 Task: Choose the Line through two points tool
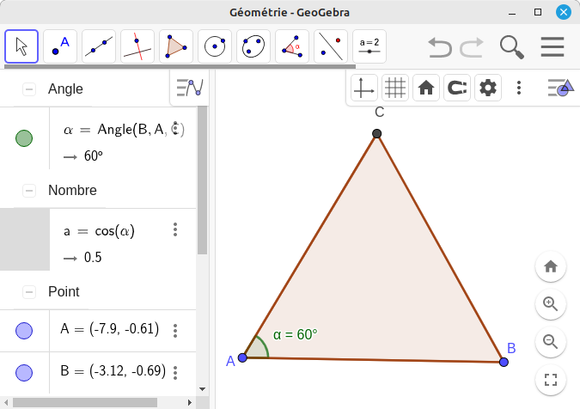99,46
